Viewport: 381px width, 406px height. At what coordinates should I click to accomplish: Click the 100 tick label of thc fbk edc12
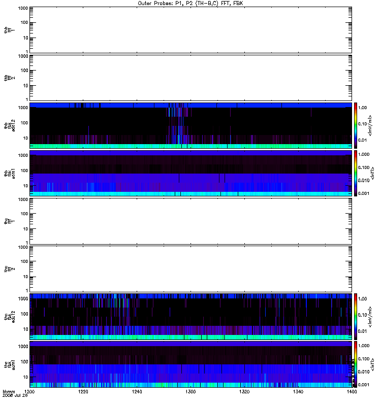24,314
